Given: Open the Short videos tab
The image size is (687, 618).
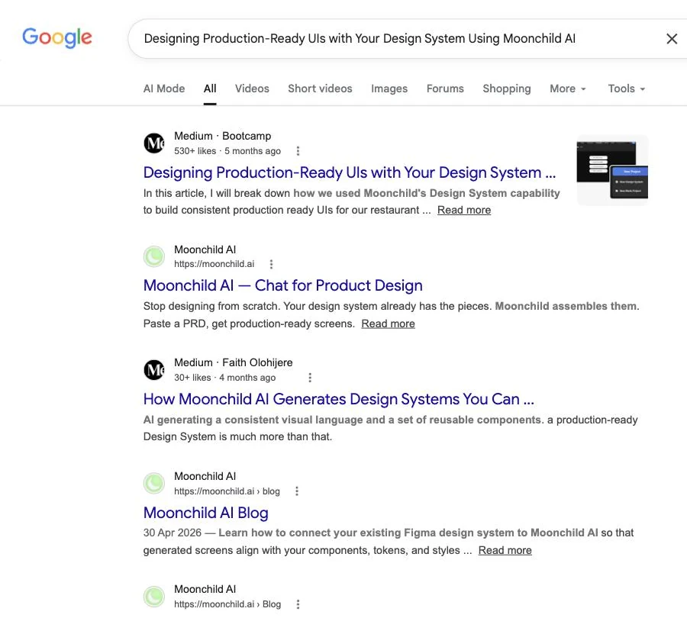Looking at the screenshot, I should (x=320, y=89).
